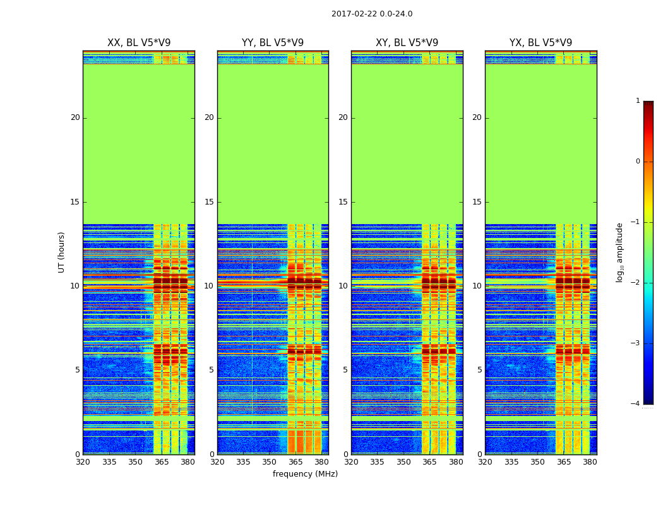Click the XX, BL V5*V9 panel title
The height and width of the screenshot is (505, 663).
point(139,43)
